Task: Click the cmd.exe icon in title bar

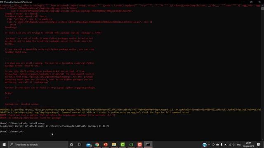Action: (x=2, y=2)
